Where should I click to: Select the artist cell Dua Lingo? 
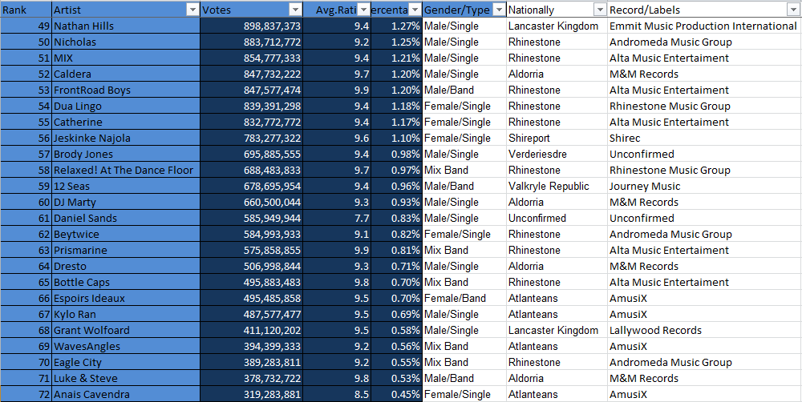125,107
